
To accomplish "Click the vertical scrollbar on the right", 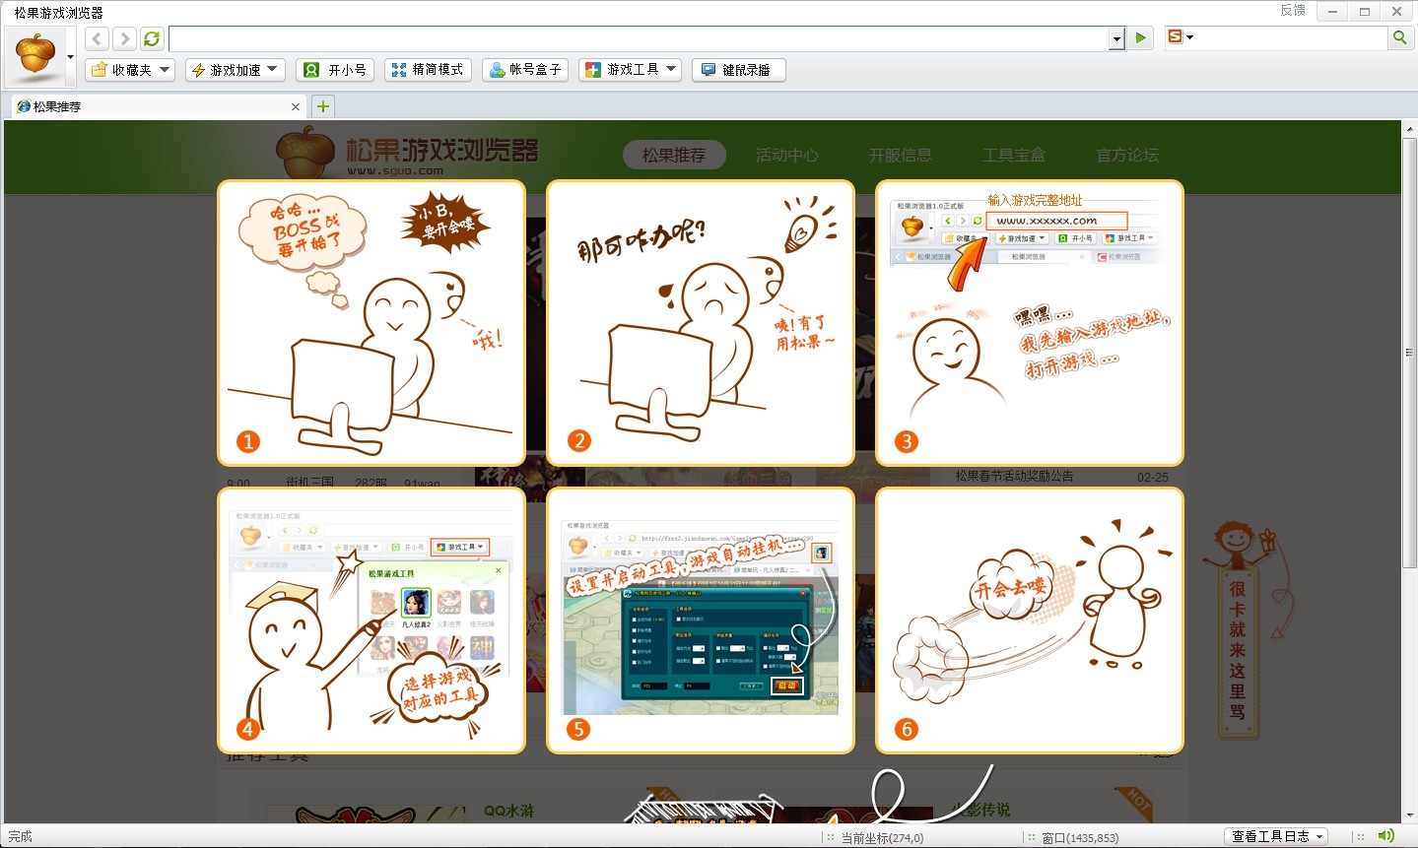I will 1409,353.
